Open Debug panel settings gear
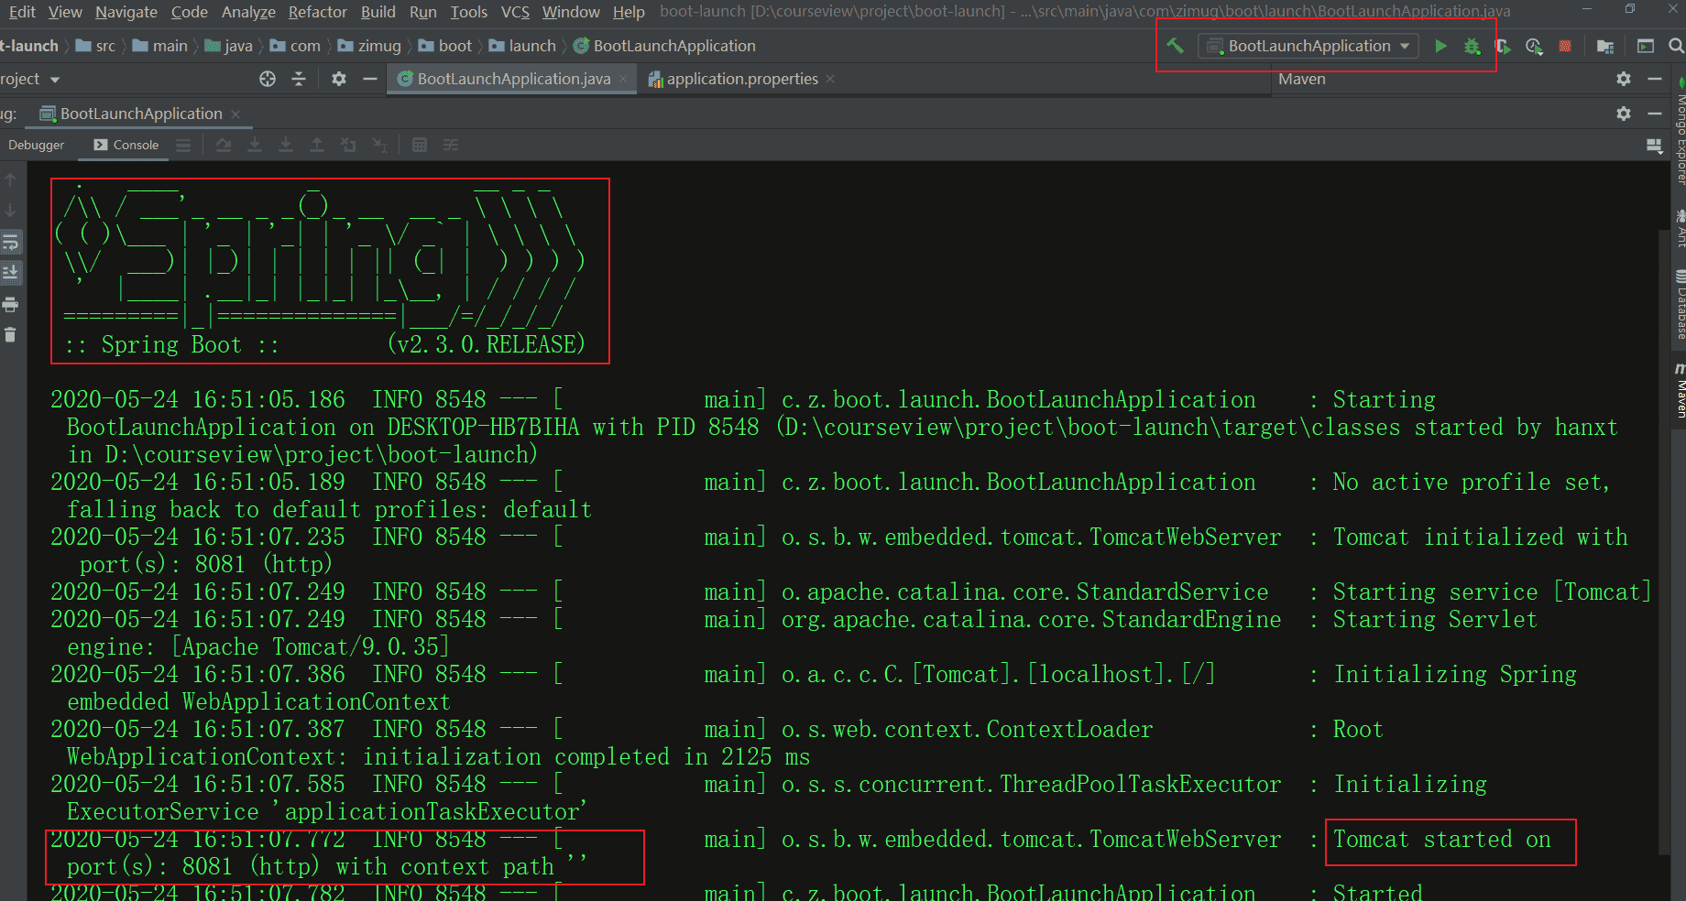Image resolution: width=1686 pixels, height=901 pixels. pos(1624,114)
